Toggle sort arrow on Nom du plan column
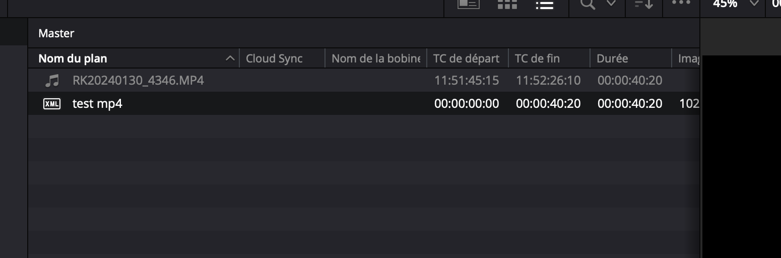781x258 pixels. [x=230, y=58]
